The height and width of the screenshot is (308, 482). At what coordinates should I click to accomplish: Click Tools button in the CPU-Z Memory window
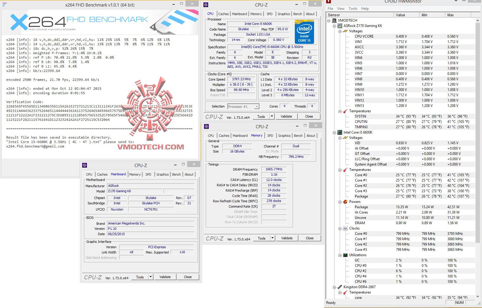click(x=262, y=238)
